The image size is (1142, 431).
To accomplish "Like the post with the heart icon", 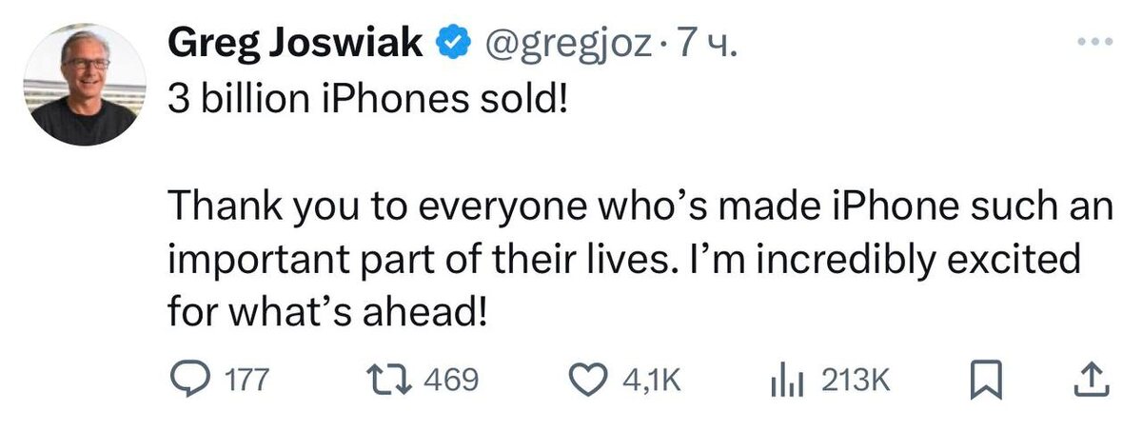I will coord(601,381).
